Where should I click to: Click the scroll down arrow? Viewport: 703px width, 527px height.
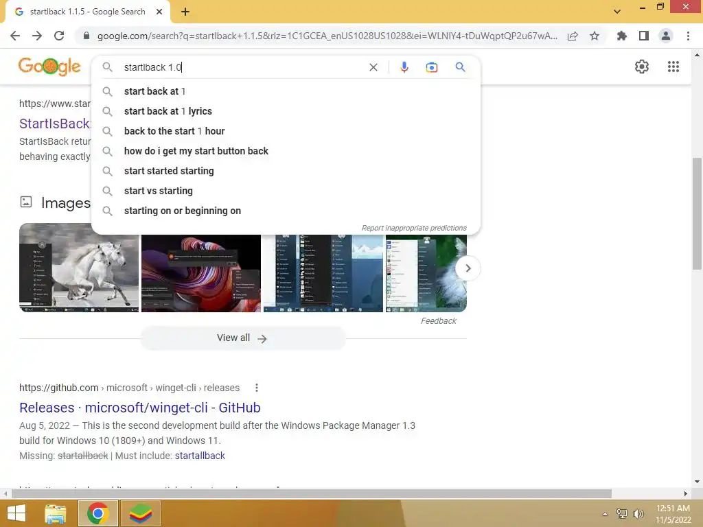697,482
